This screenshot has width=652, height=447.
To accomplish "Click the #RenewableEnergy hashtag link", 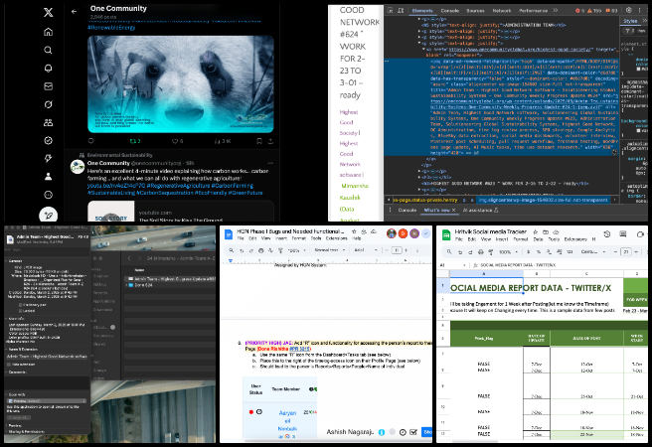I will pyautogui.click(x=111, y=28).
